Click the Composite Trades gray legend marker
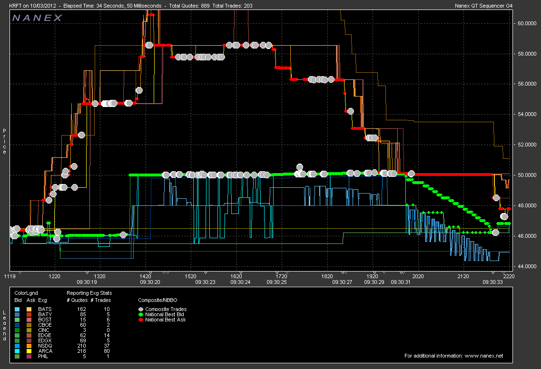Viewport: 541px width, 369px height. point(140,309)
